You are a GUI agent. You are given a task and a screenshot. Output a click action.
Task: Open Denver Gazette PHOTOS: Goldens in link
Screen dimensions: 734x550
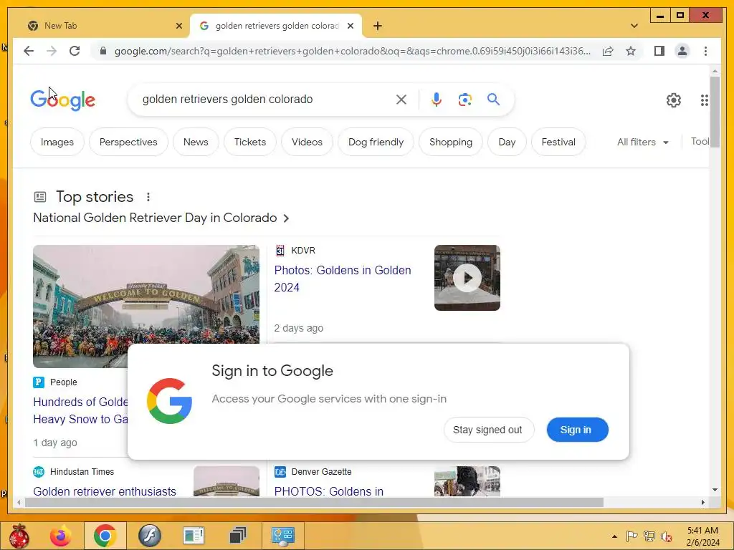coord(328,491)
